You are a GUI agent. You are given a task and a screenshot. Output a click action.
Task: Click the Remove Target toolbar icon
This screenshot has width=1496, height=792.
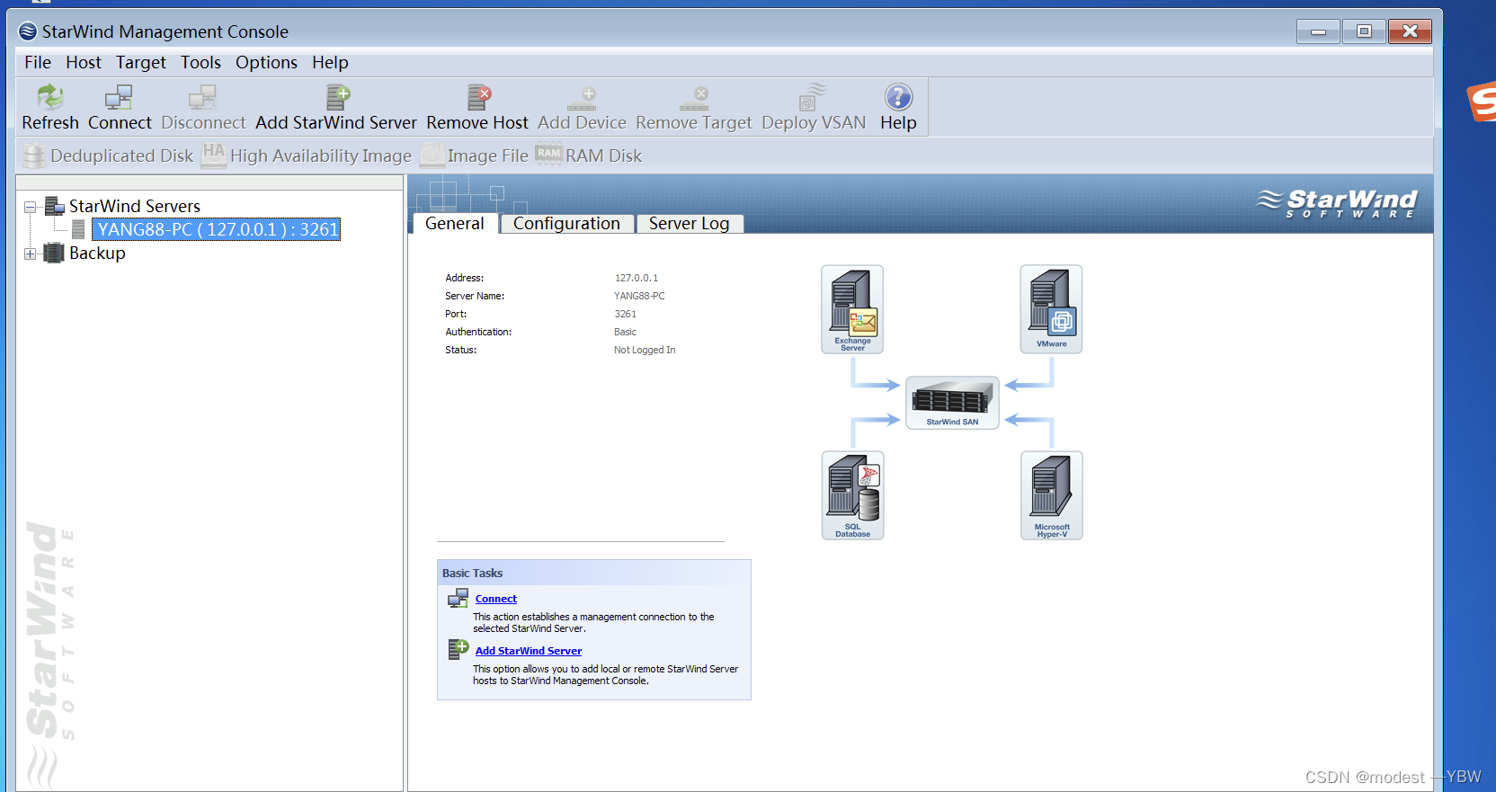[x=694, y=97]
